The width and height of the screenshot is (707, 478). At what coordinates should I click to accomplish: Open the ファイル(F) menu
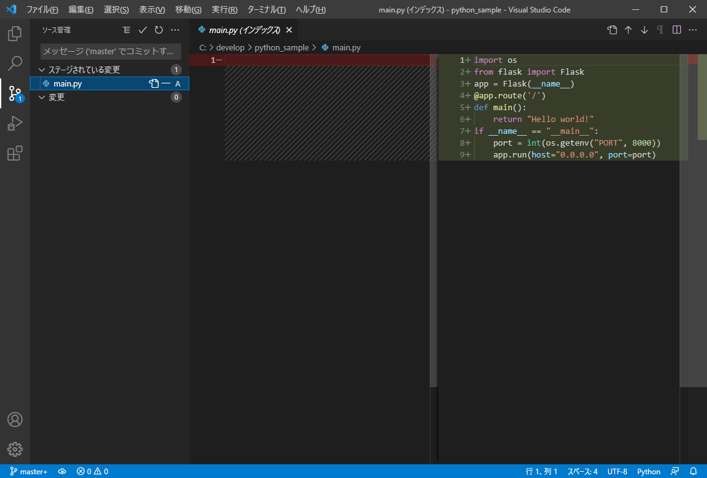click(42, 10)
